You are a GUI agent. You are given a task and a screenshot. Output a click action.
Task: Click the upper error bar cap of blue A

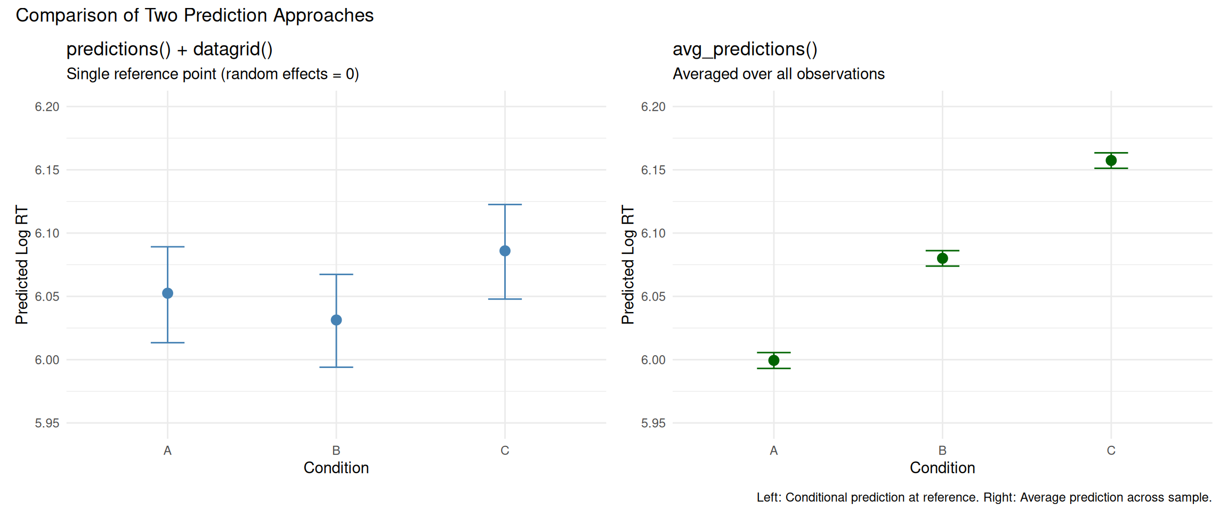[167, 247]
